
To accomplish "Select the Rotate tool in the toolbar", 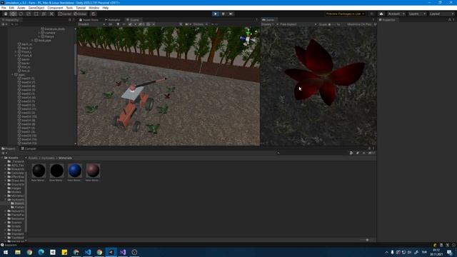I will [x=21, y=14].
